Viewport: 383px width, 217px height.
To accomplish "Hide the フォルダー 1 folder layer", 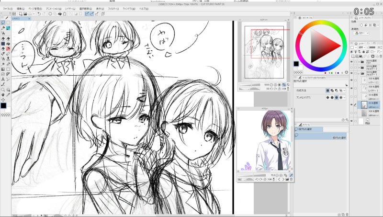I will coord(351,73).
